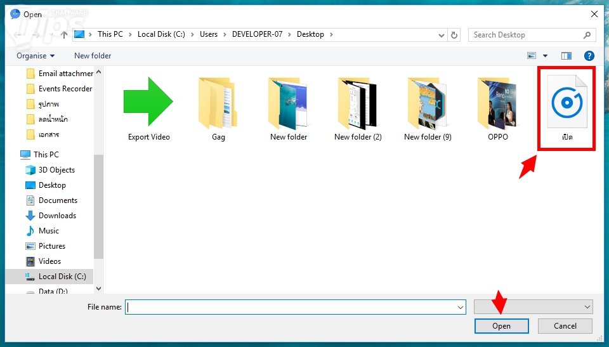Click Desktop in address path
The width and height of the screenshot is (609, 347).
[310, 34]
